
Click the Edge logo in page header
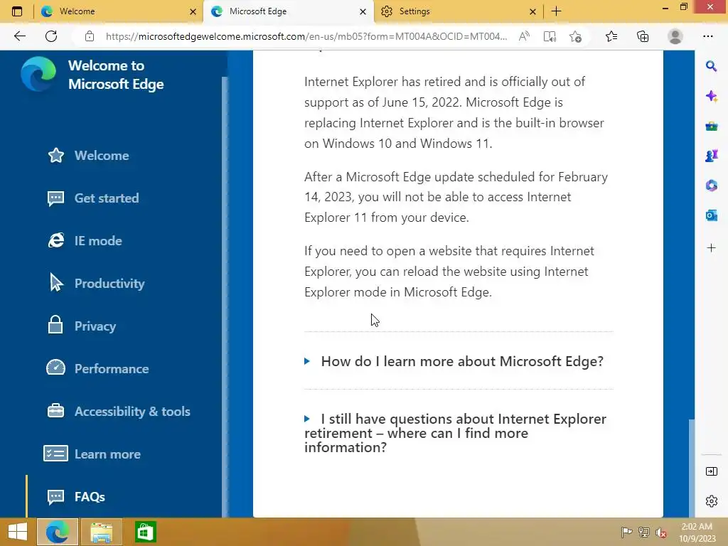pyautogui.click(x=38, y=74)
